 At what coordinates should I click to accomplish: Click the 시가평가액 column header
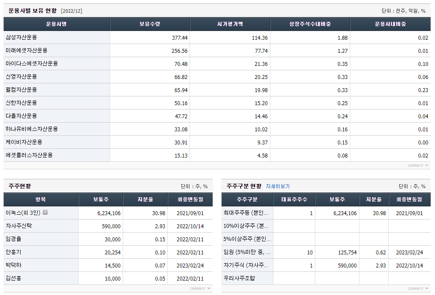(230, 24)
